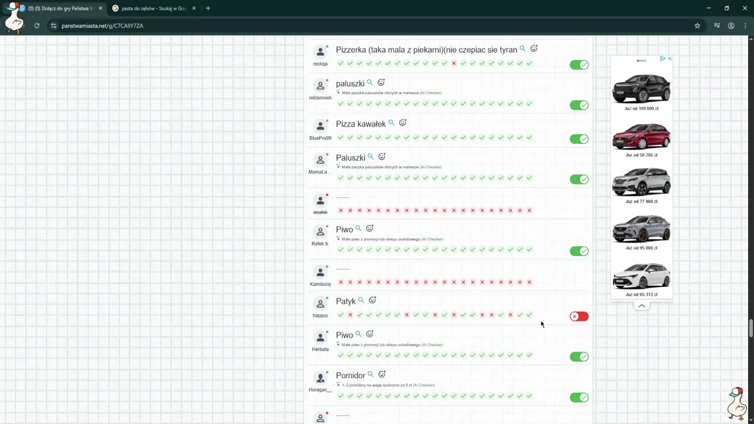Open emoji reaction for reklamowk's paluszki
This screenshot has height=424, width=754.
381,82
